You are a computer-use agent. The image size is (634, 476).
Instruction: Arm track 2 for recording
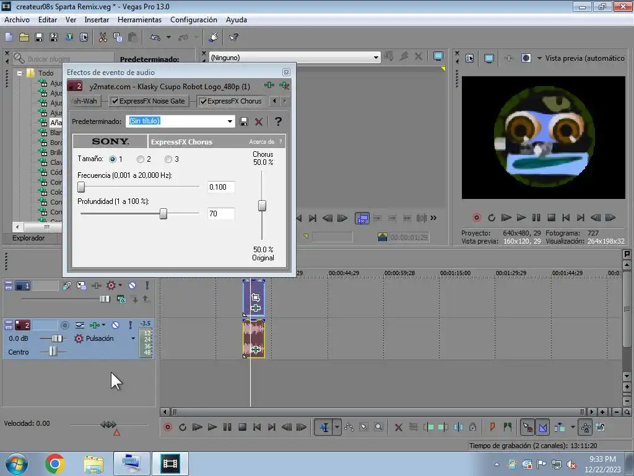pyautogui.click(x=64, y=325)
